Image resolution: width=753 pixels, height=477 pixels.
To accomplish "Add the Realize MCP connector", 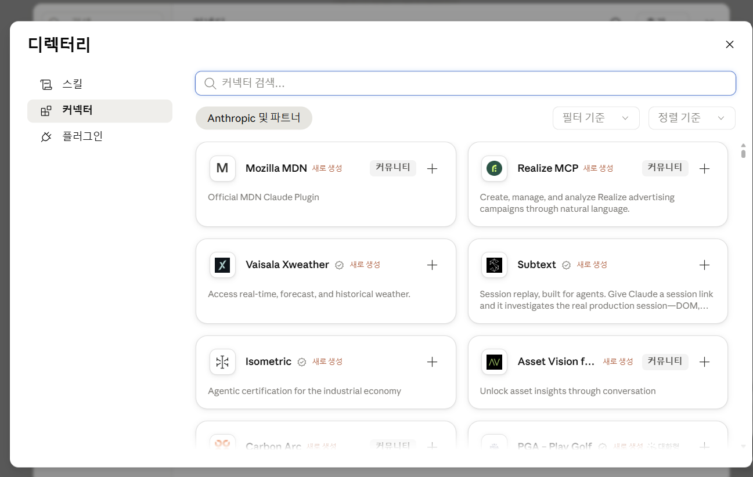I will [704, 169].
